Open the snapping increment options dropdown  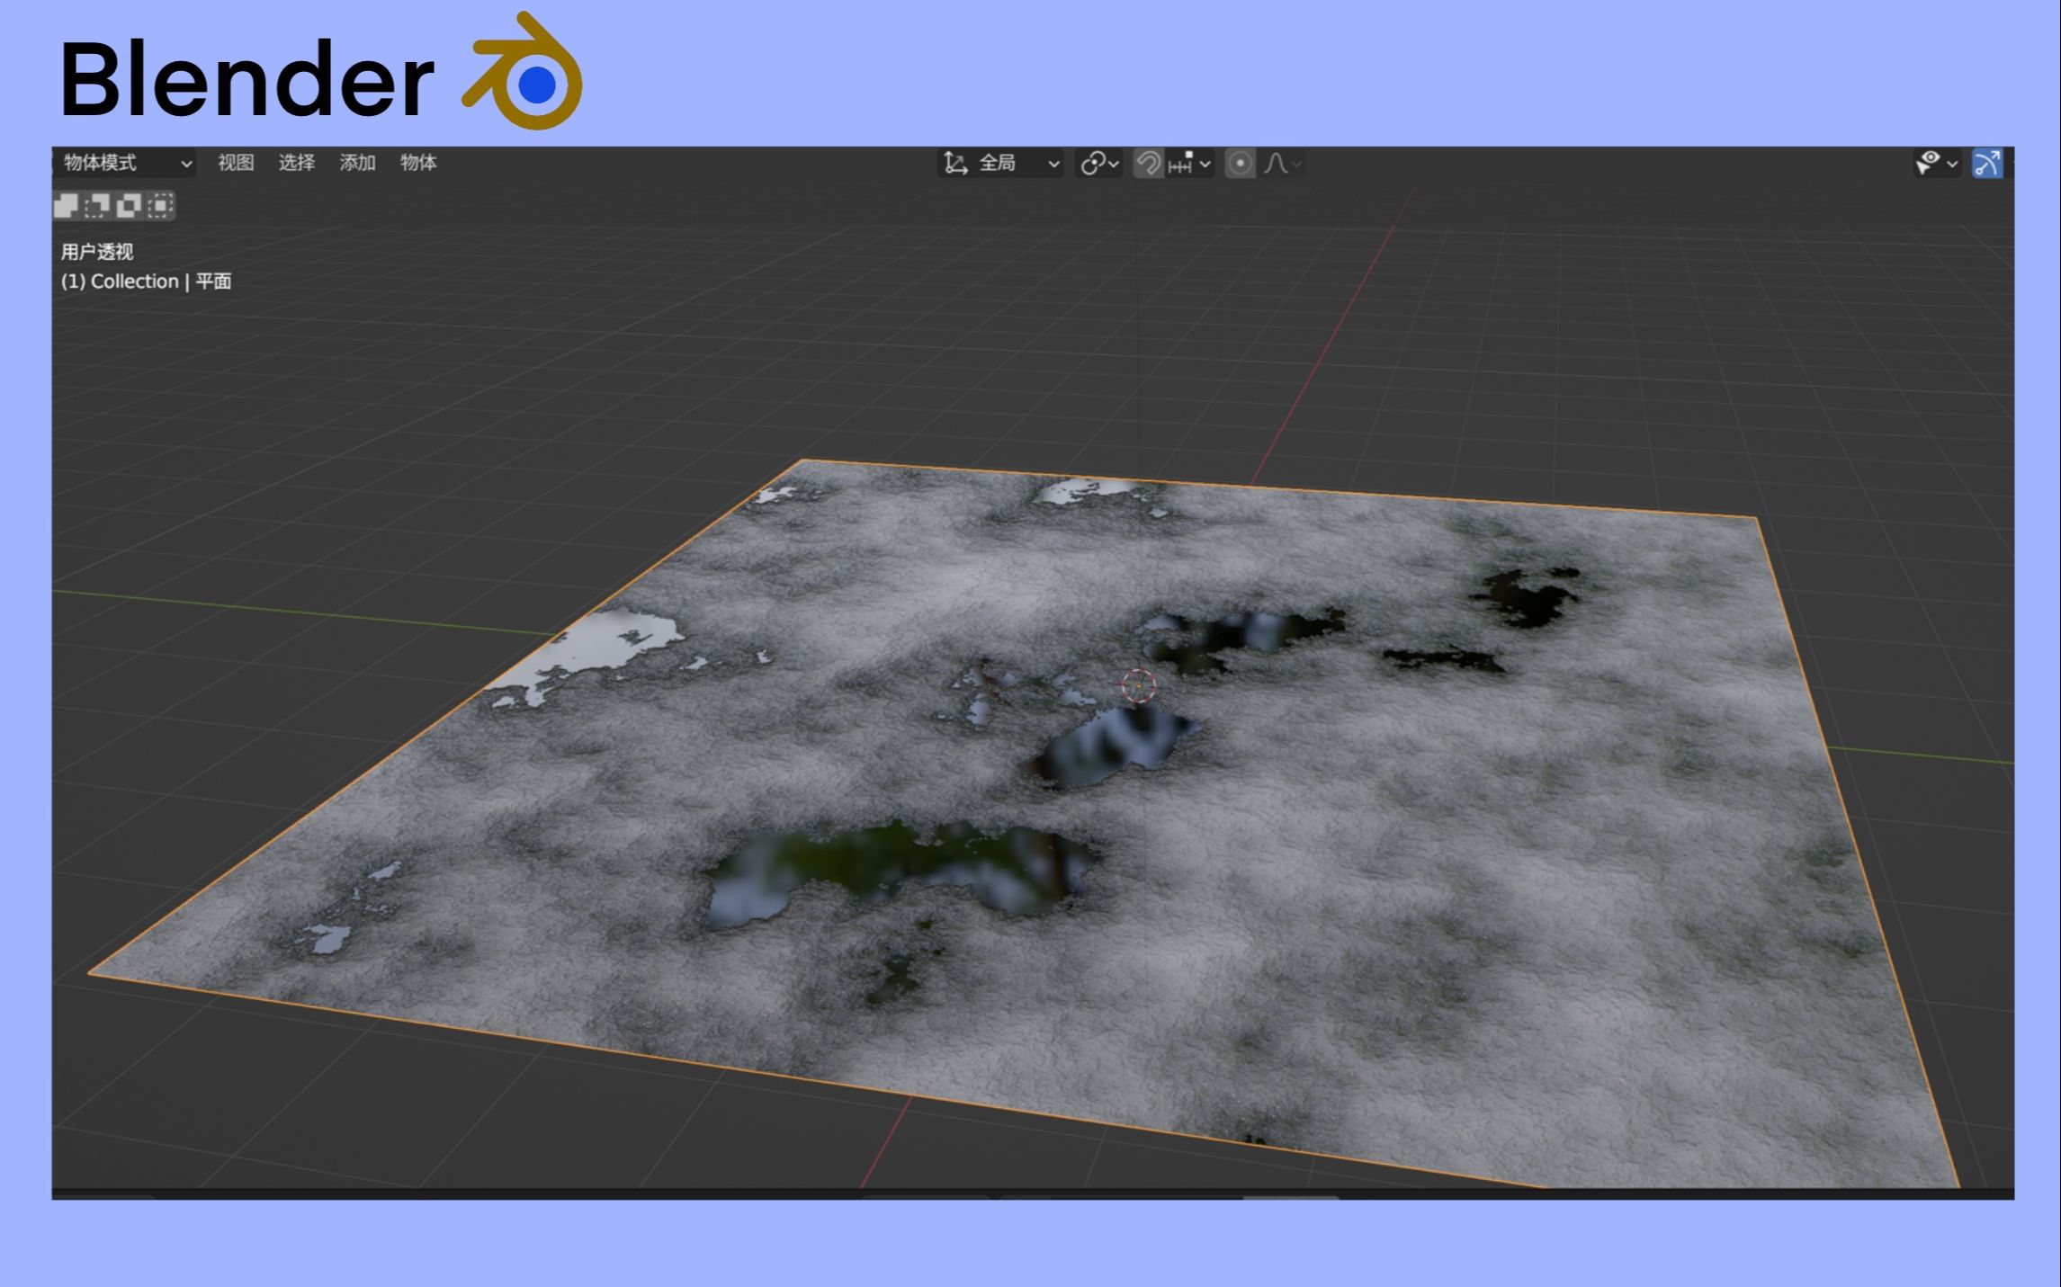pyautogui.click(x=1189, y=163)
